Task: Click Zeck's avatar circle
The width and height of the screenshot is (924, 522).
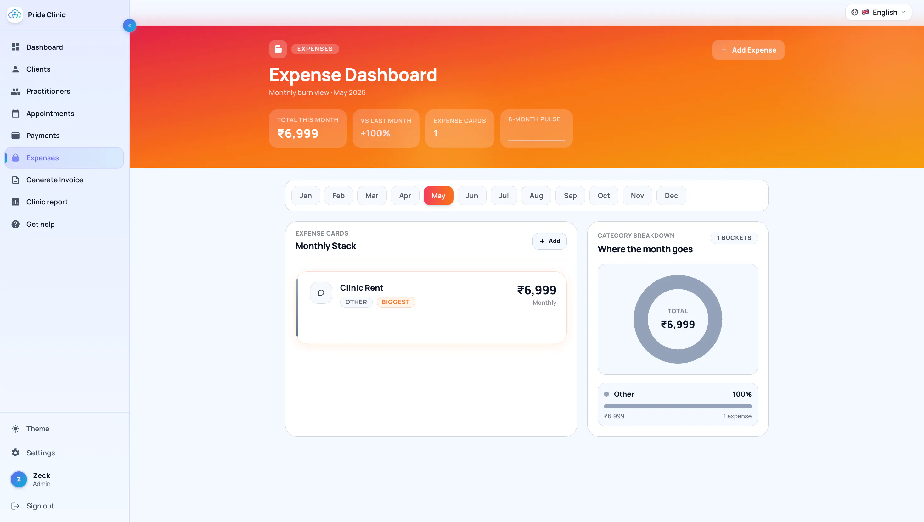Action: (x=19, y=479)
